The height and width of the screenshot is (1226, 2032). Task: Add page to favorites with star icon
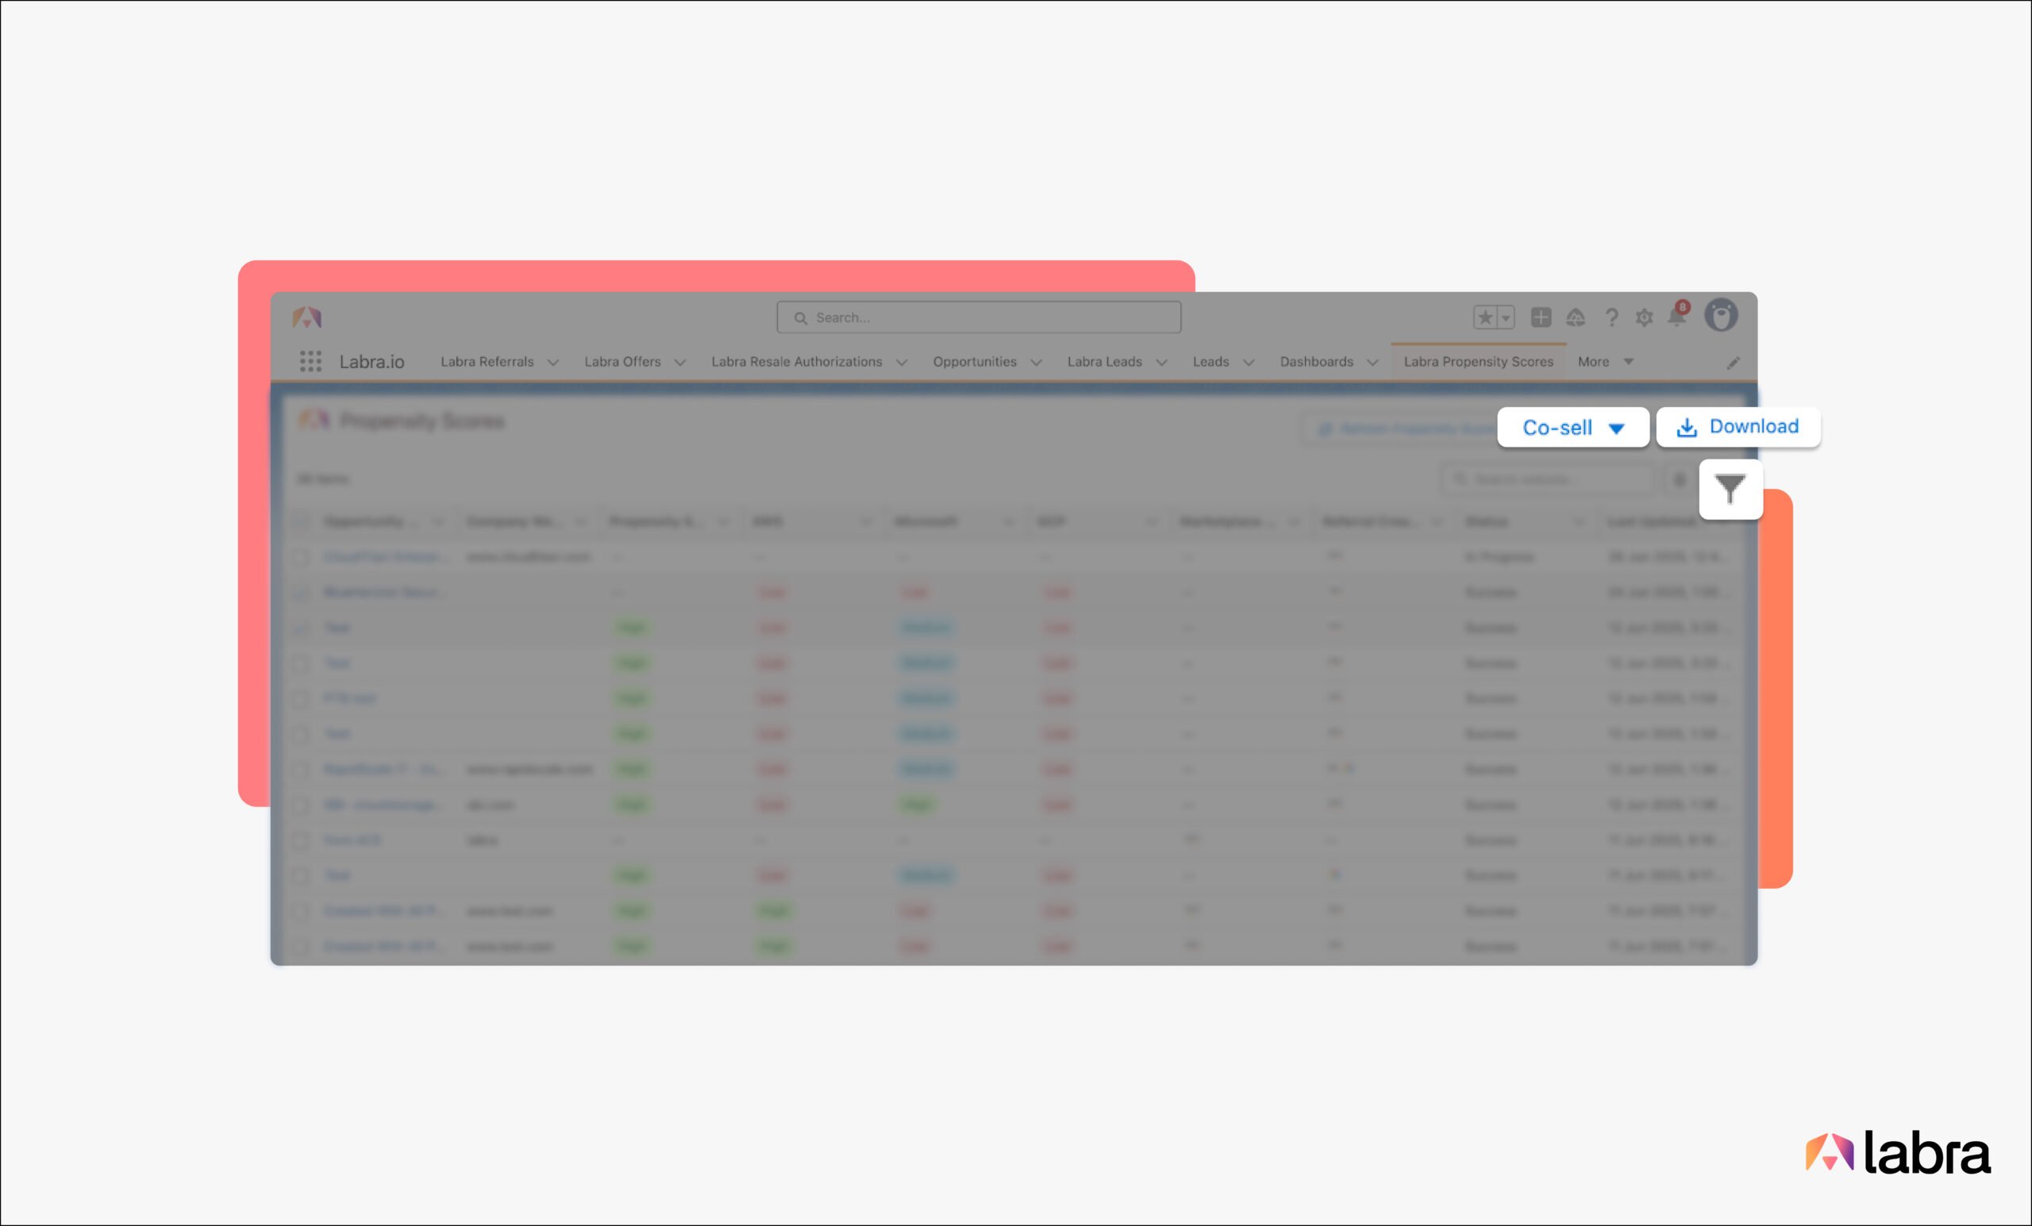tap(1485, 317)
